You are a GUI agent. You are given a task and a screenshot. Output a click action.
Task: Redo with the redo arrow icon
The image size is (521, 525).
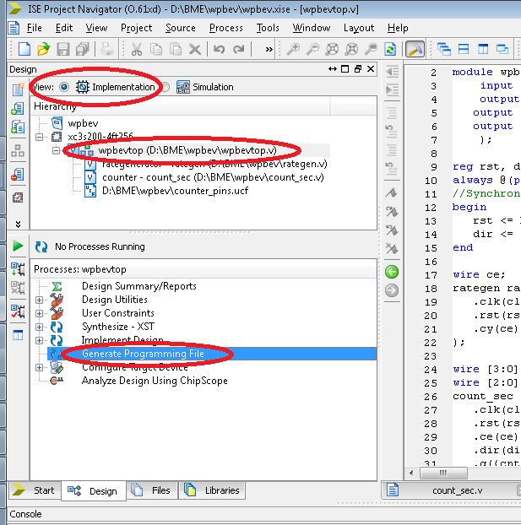[239, 49]
